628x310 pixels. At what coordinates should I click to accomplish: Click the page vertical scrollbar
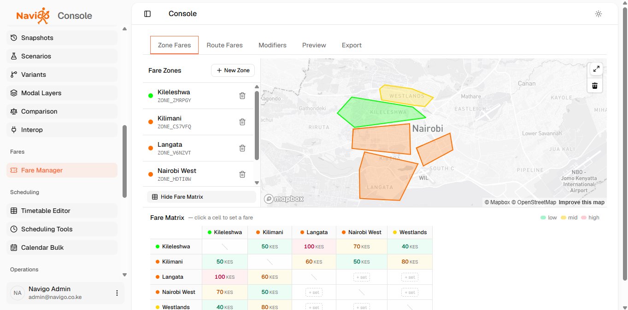click(625, 144)
